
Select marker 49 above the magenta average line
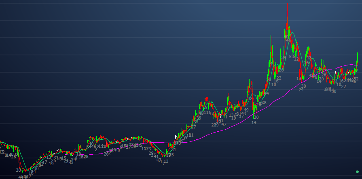(246, 110)
